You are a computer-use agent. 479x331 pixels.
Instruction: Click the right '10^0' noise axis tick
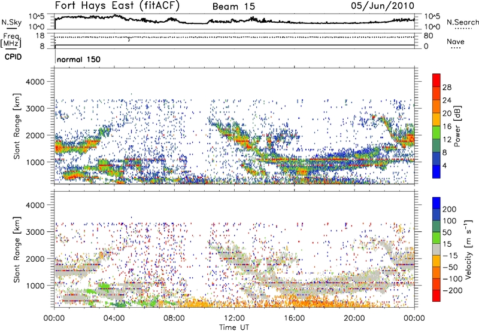point(432,27)
